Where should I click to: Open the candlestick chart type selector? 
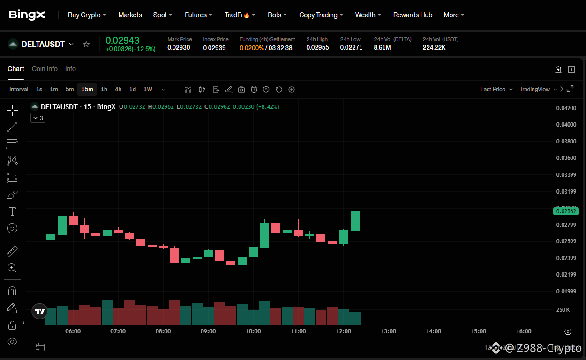[x=202, y=90]
